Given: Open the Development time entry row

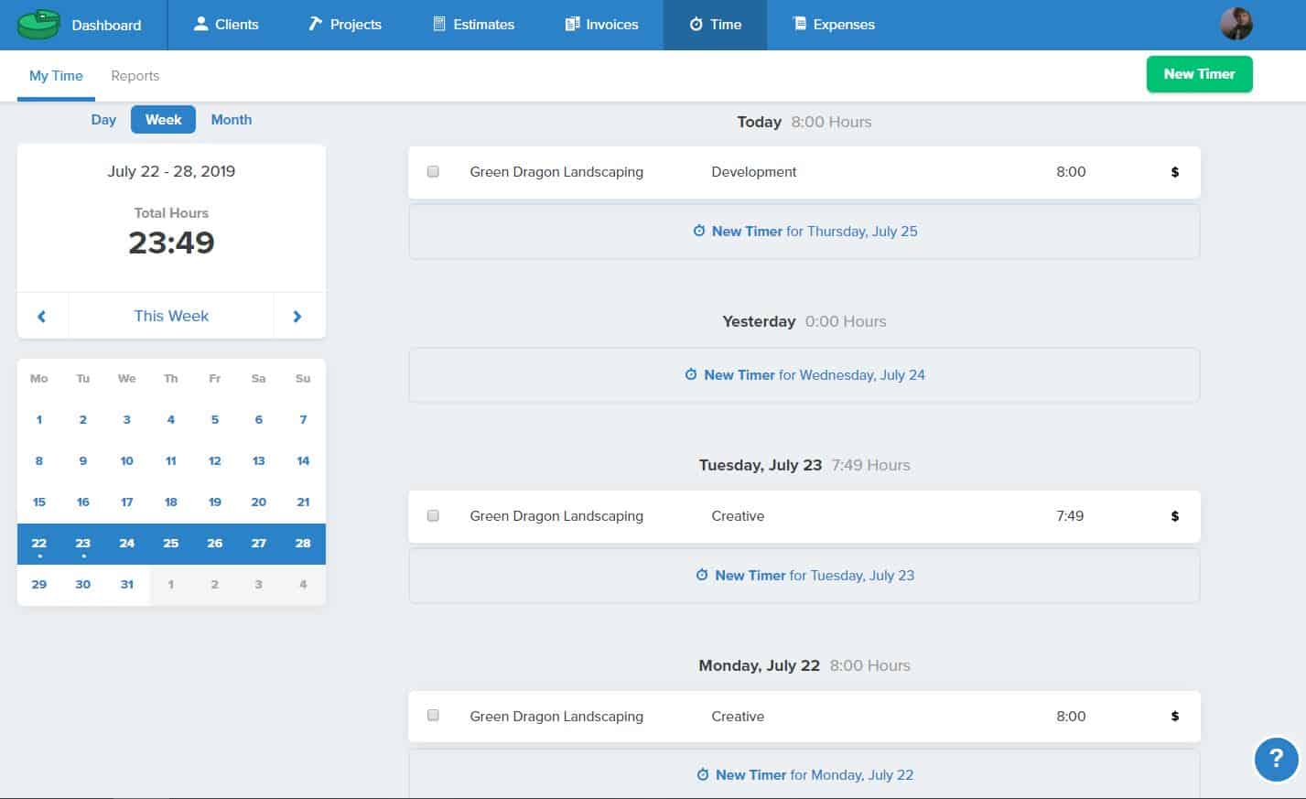Looking at the screenshot, I should tap(804, 172).
